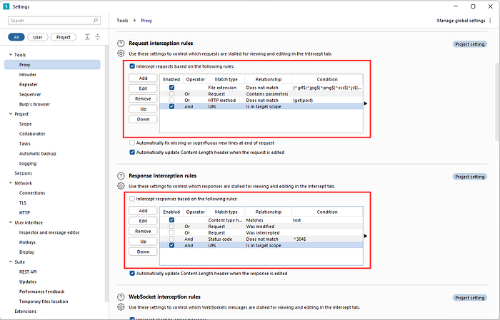This screenshot has height=320, width=500.
Task: Click gear icon under Response interception rules
Action: 121,186
